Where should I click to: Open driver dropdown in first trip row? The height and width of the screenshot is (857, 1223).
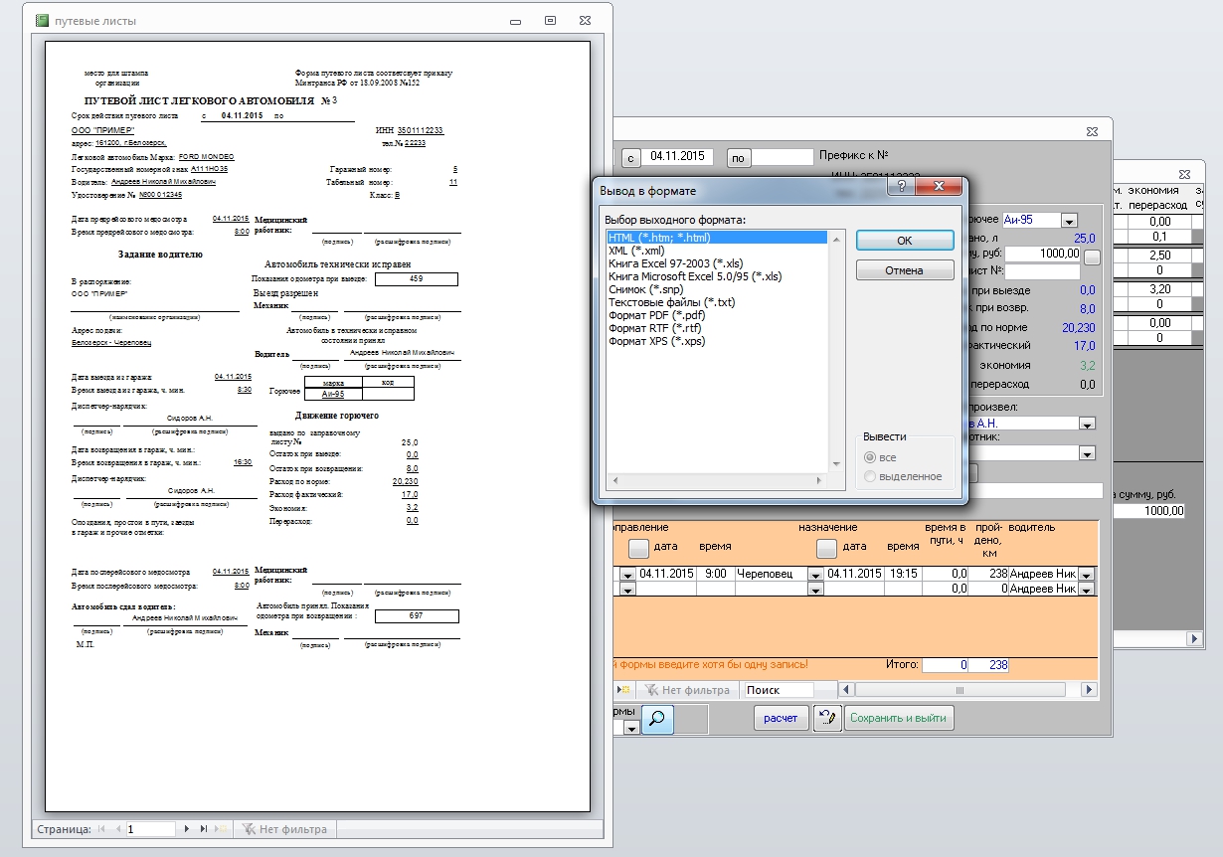[x=1086, y=575]
